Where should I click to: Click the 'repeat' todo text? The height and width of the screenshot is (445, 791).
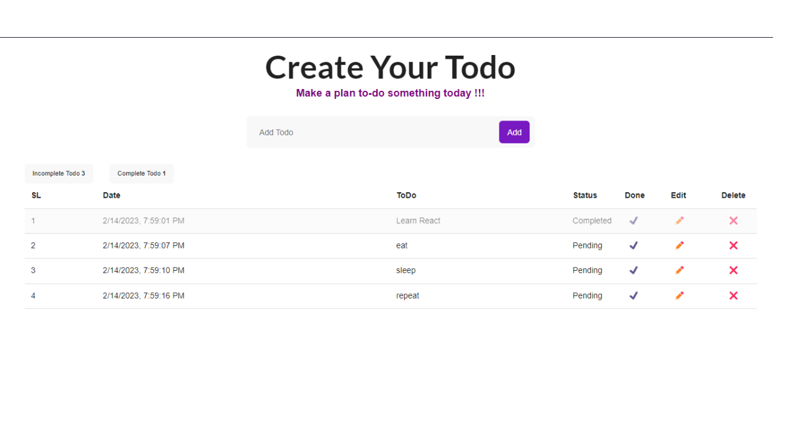pyautogui.click(x=408, y=295)
